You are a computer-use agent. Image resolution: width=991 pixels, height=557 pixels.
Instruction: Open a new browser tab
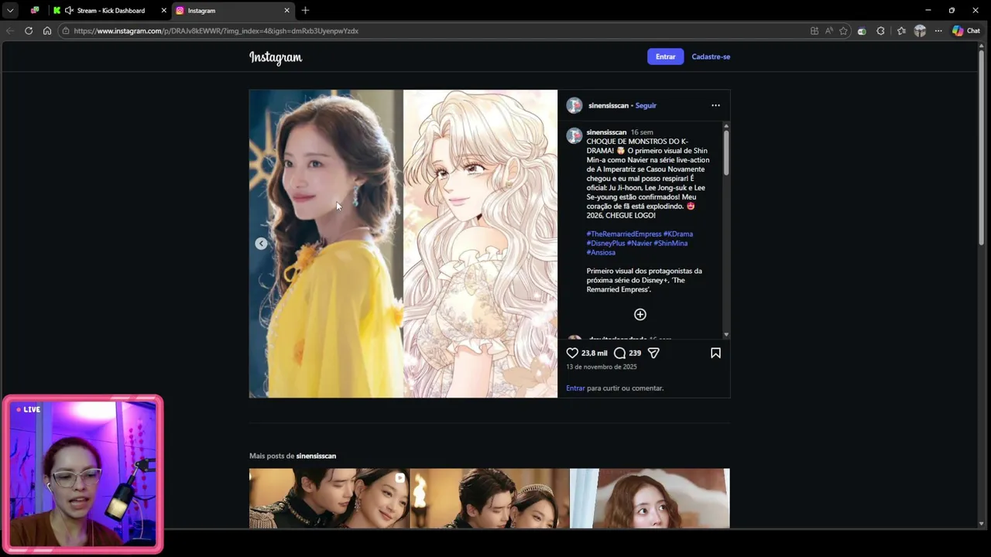pos(305,11)
